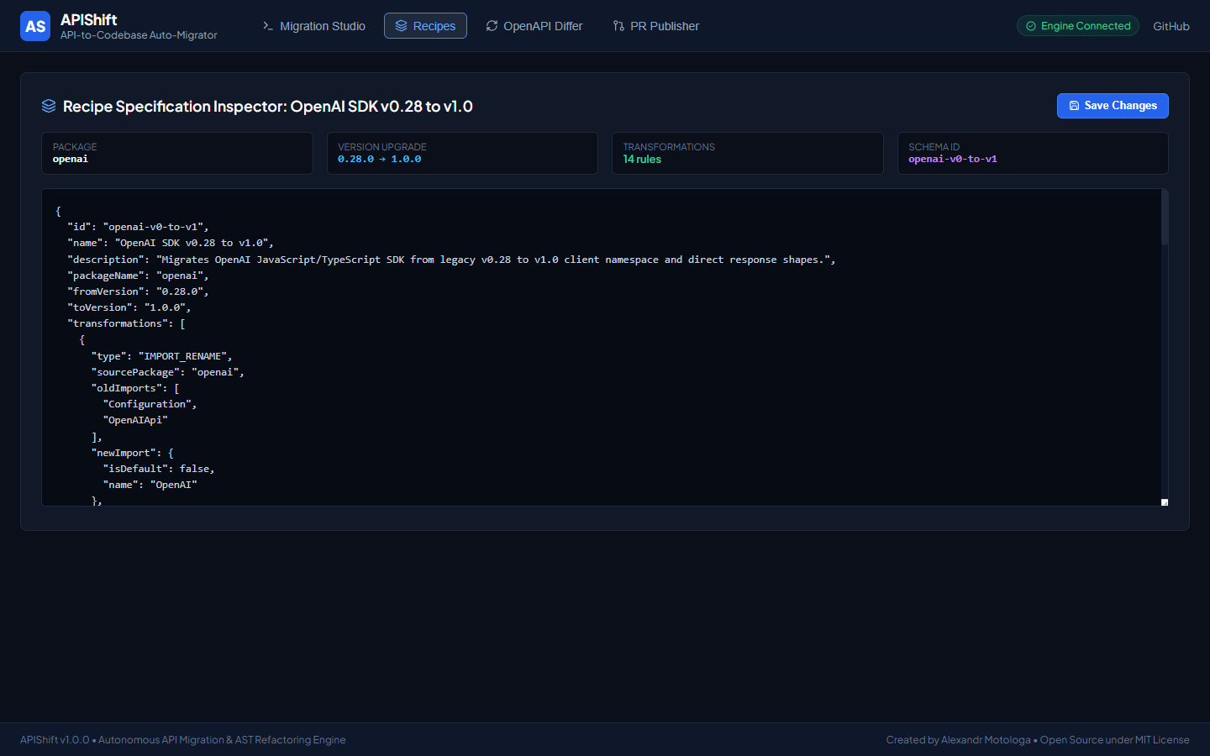Click the "fromVersion": "0.28.0" line

(138, 291)
